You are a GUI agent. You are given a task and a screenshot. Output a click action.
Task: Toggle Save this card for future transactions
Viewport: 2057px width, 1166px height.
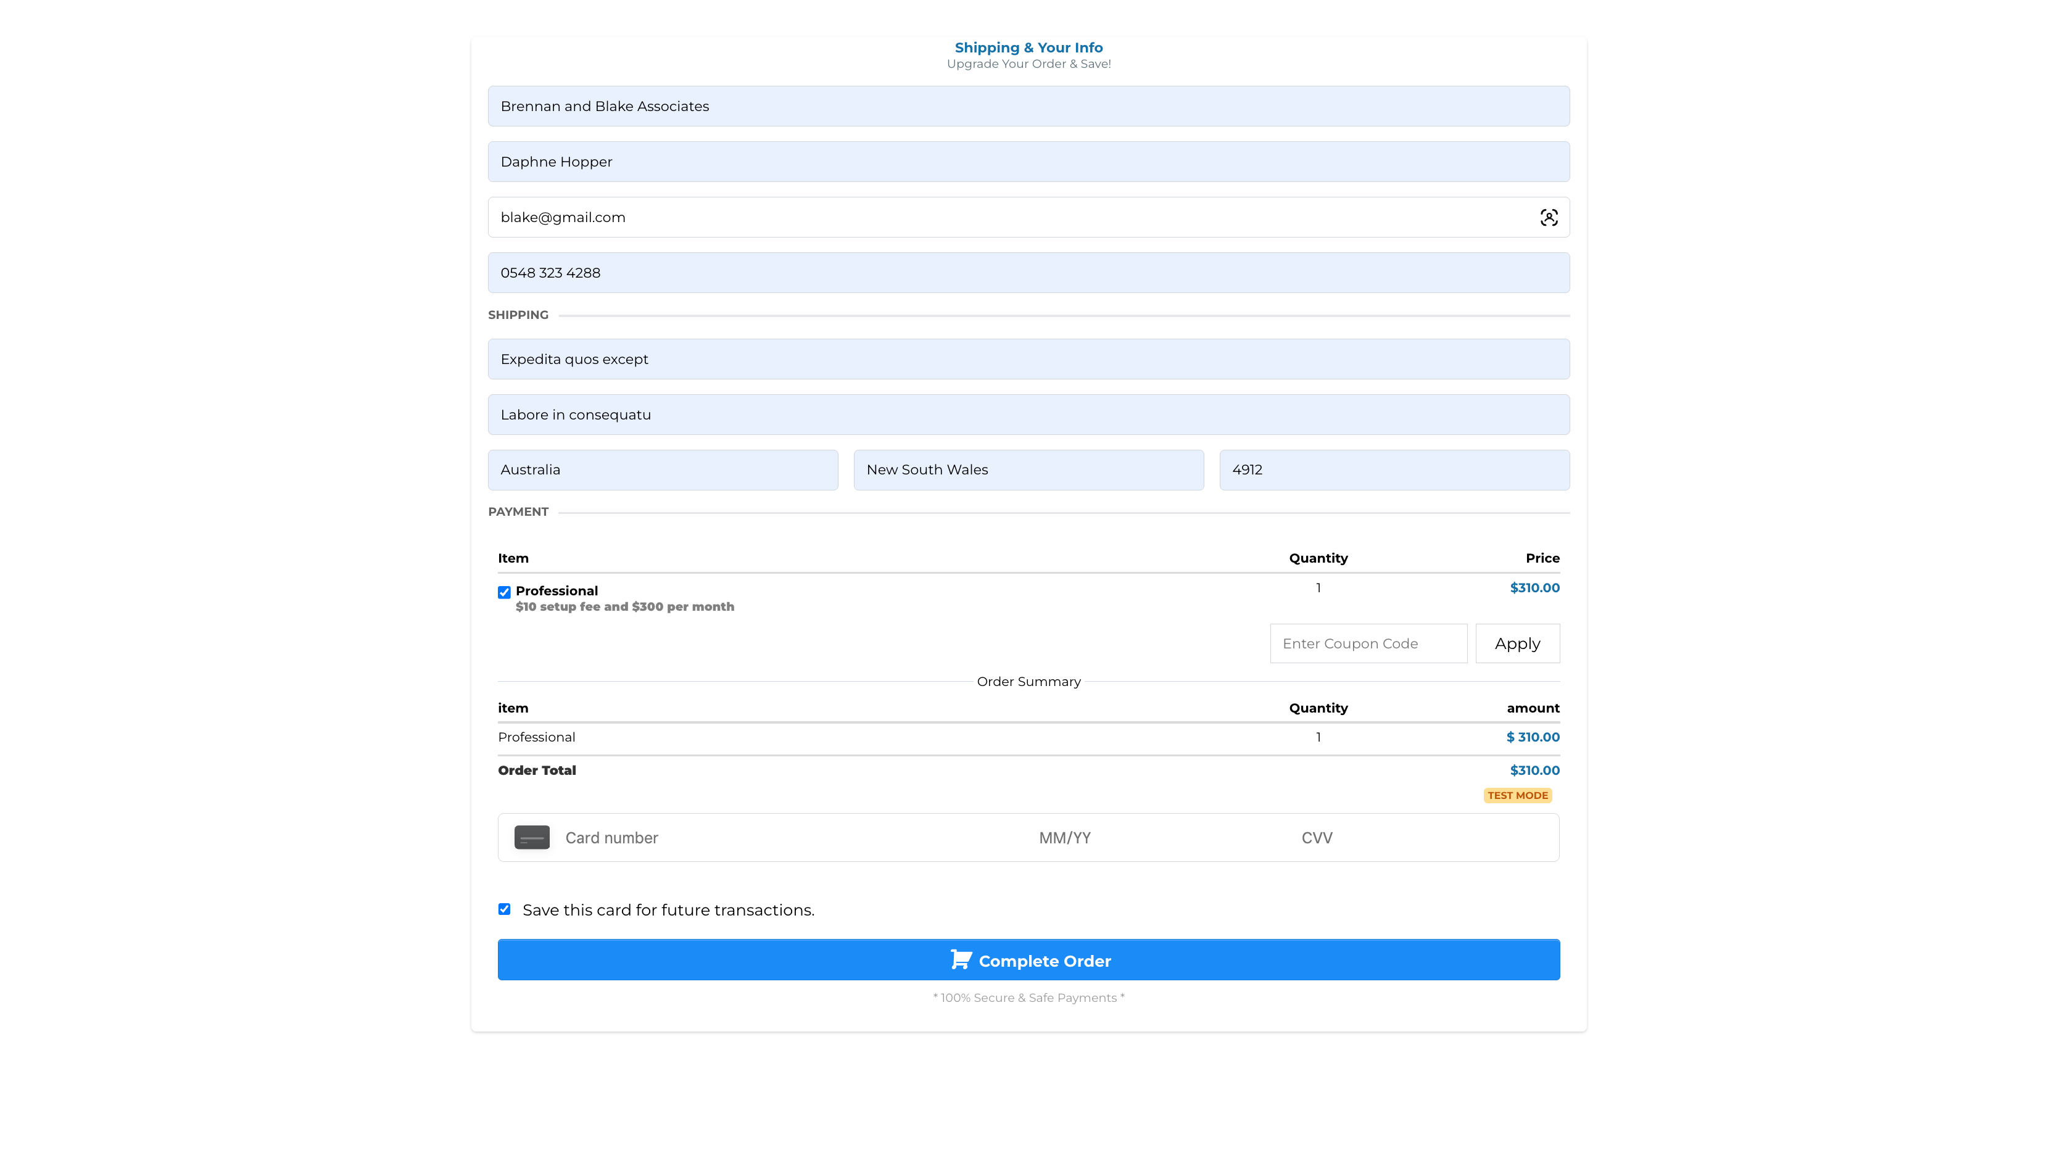coord(505,909)
